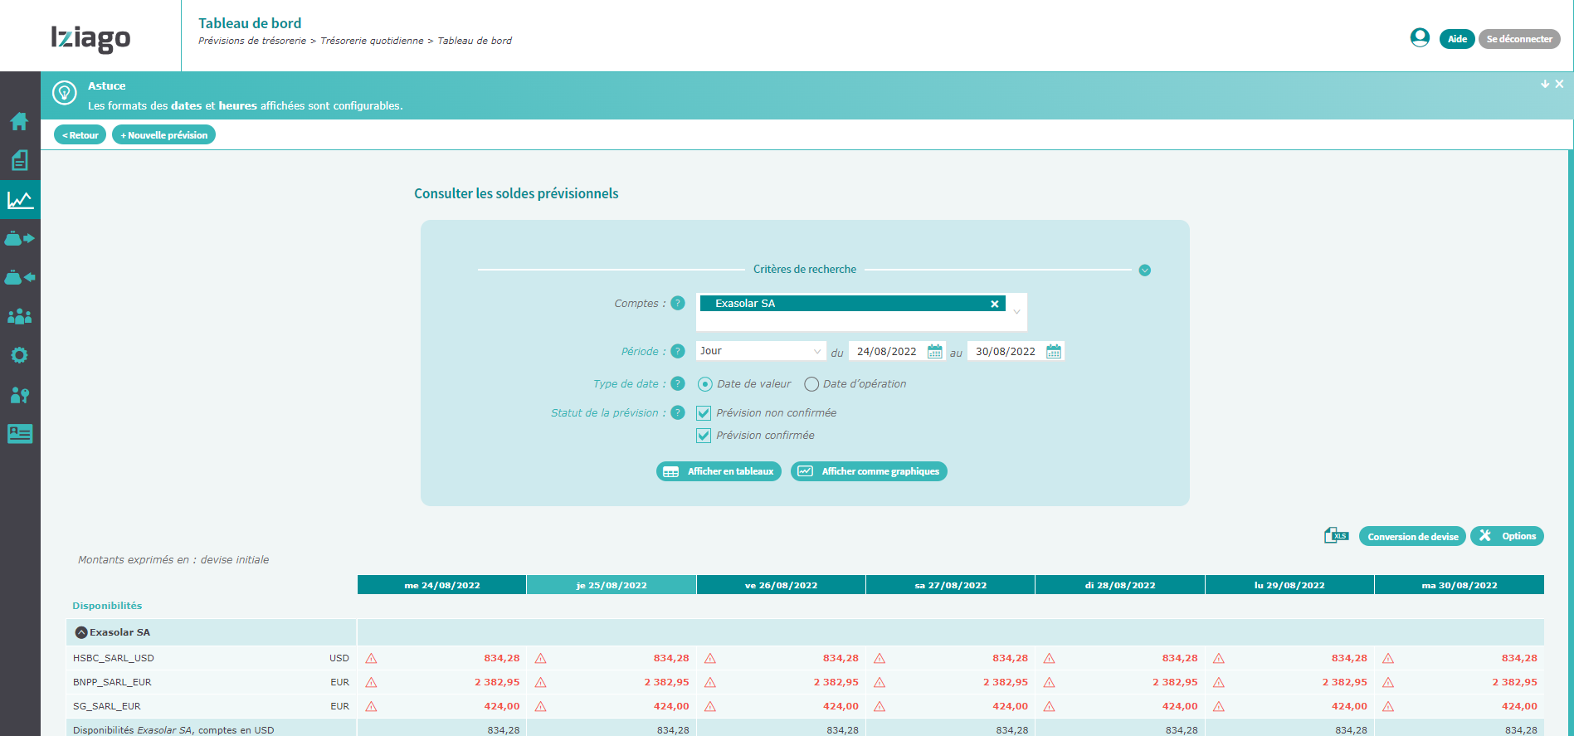Image resolution: width=1574 pixels, height=736 pixels.
Task: Open calendar picker for start date 24/08/2022
Action: click(x=935, y=351)
